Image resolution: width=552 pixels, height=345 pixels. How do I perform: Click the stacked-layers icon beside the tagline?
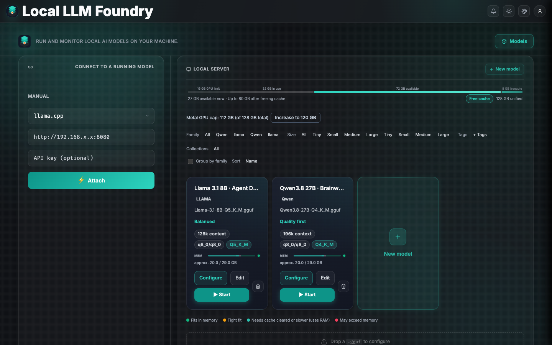(x=25, y=41)
